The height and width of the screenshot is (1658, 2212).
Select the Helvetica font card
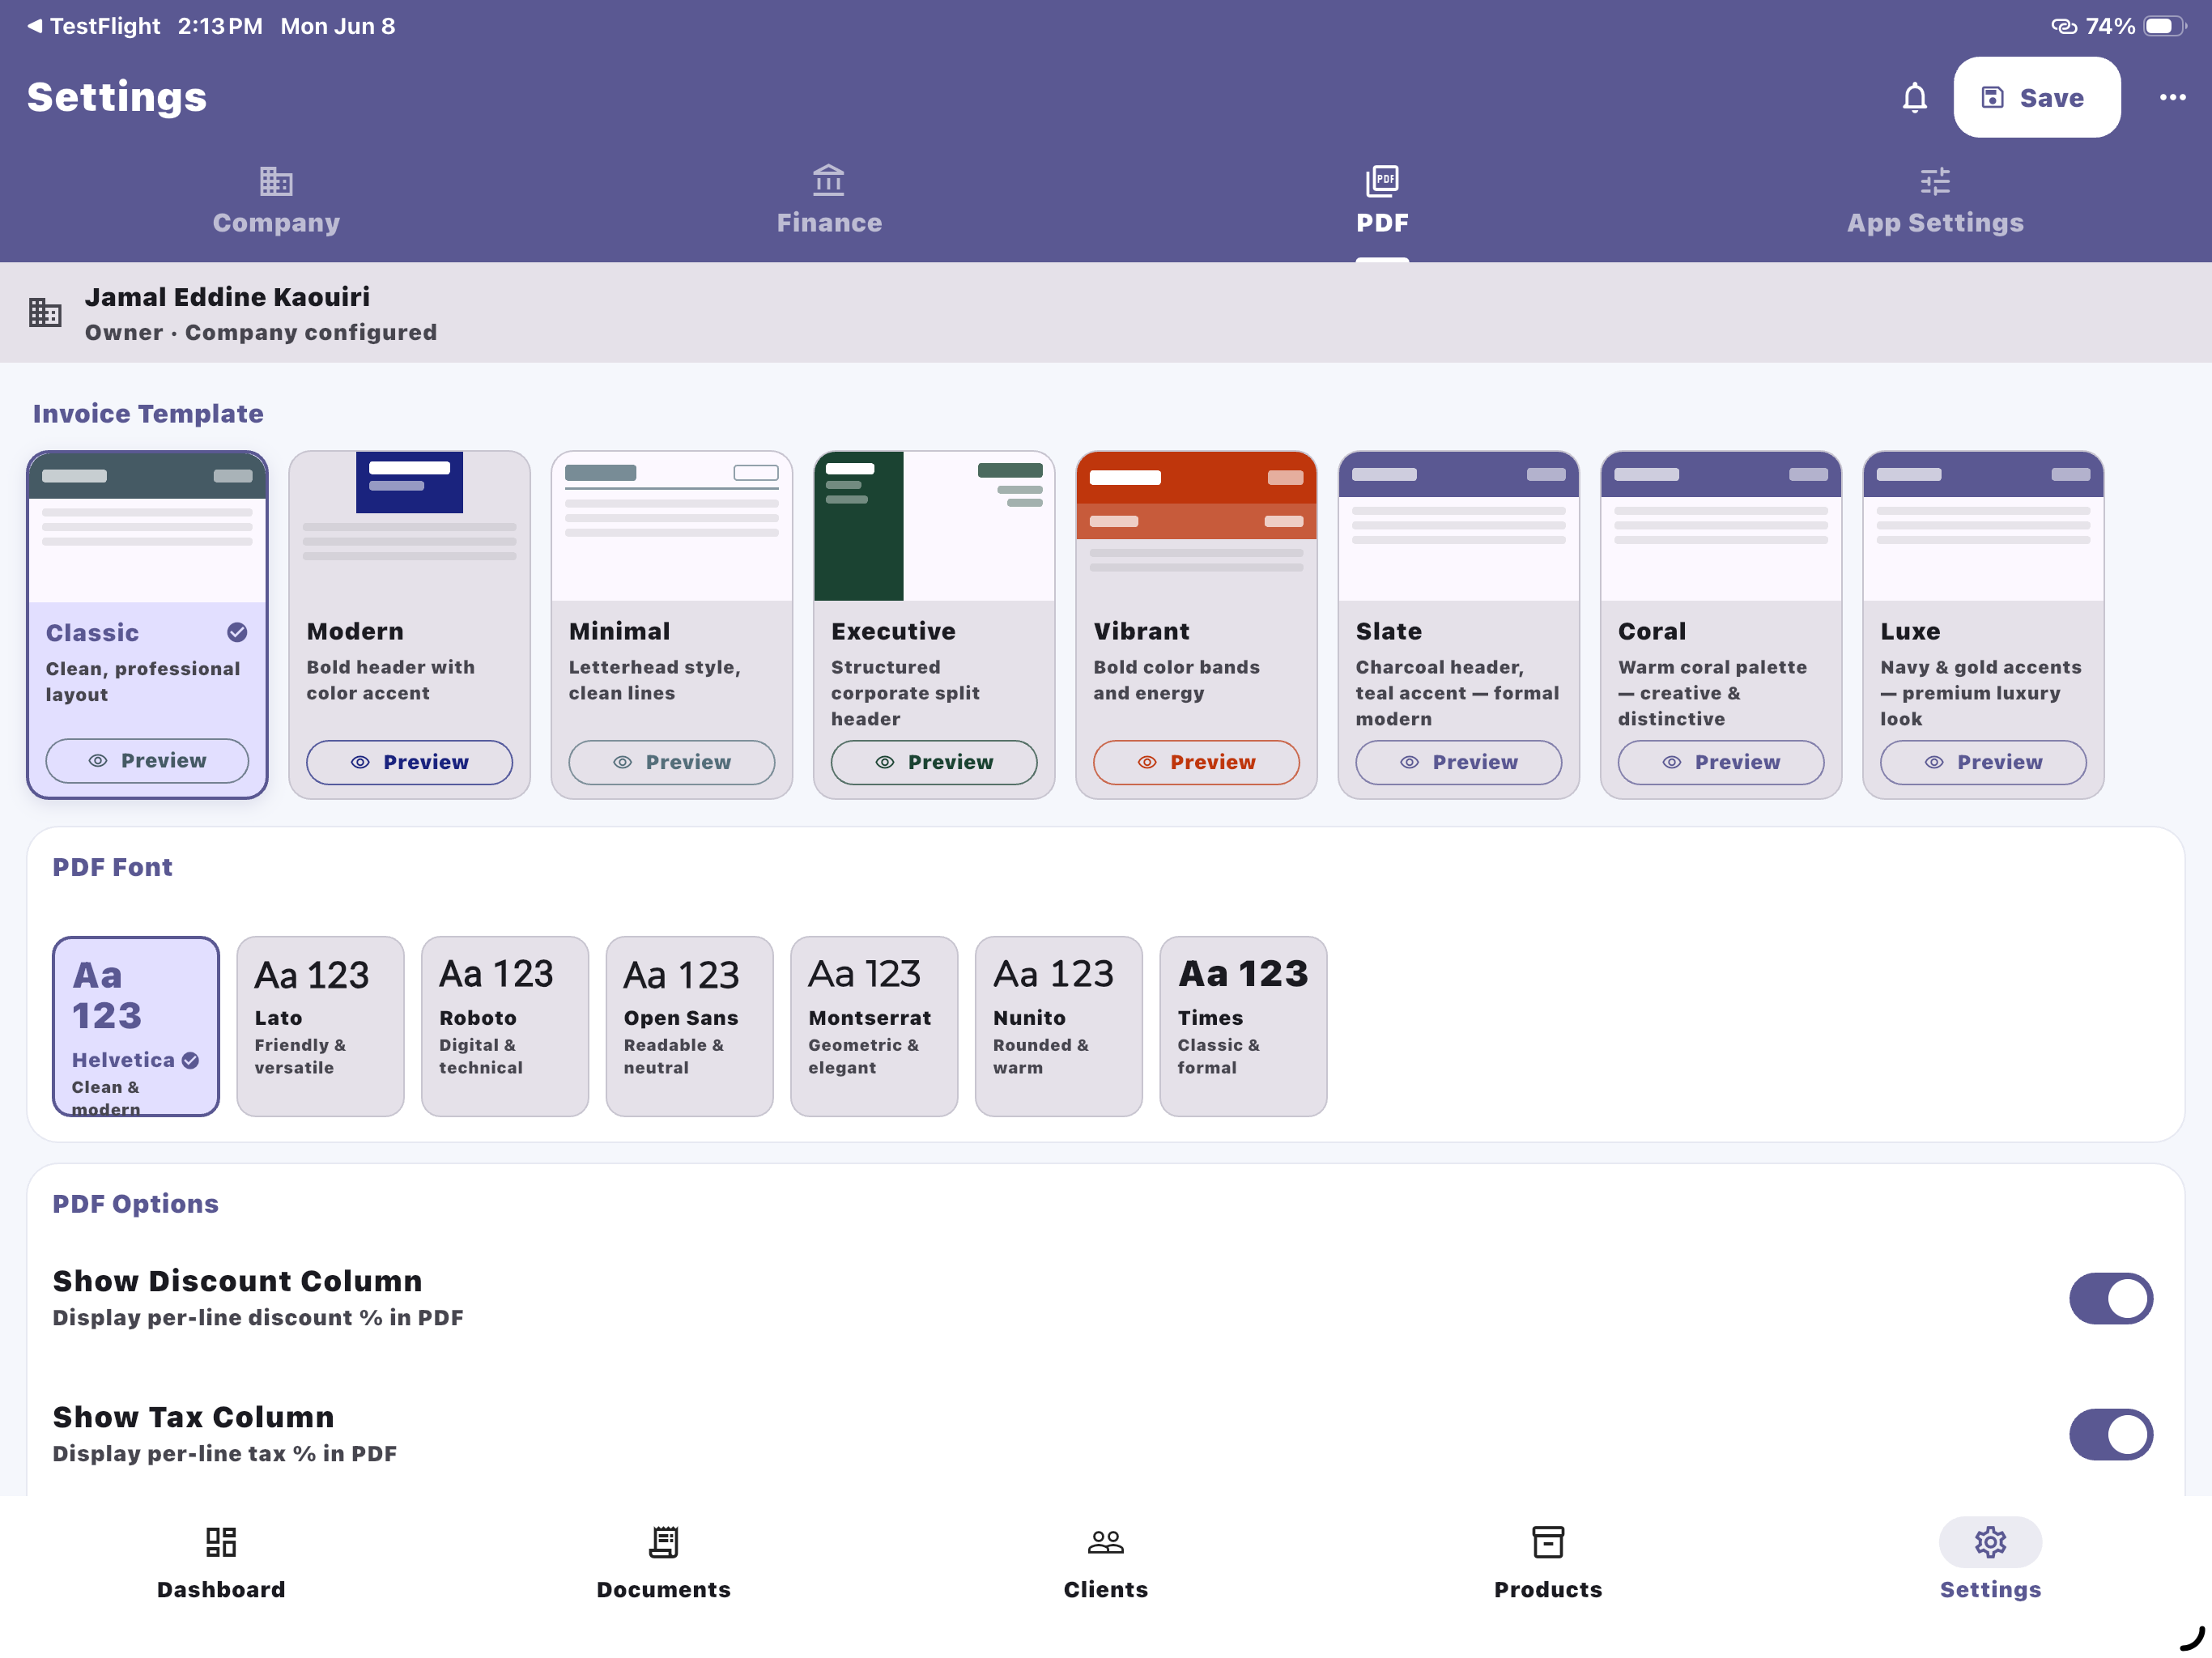136,1026
